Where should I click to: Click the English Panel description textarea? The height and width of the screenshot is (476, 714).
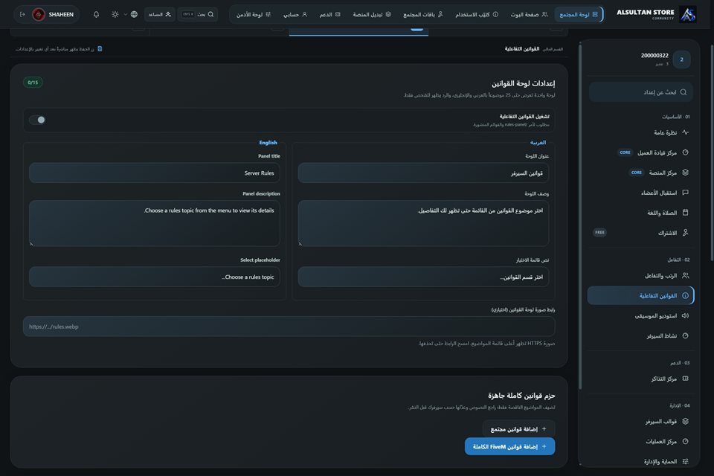tap(155, 223)
